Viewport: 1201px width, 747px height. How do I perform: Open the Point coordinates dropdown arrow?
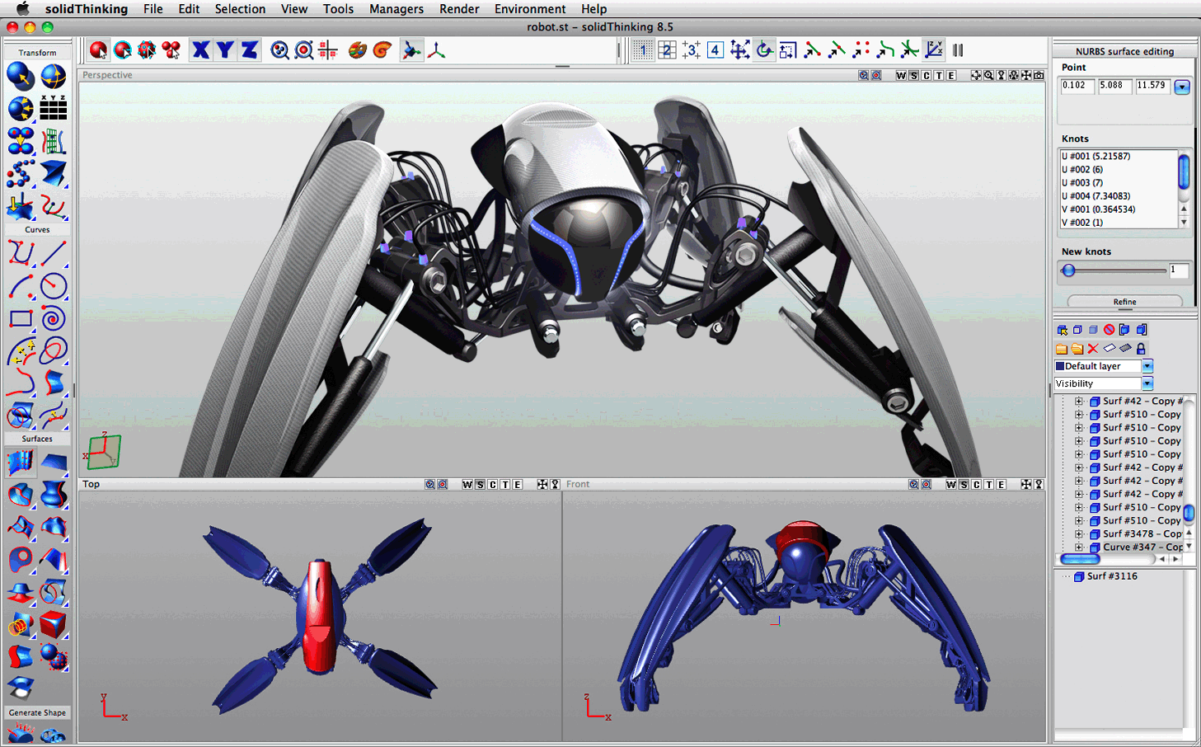pyautogui.click(x=1182, y=87)
